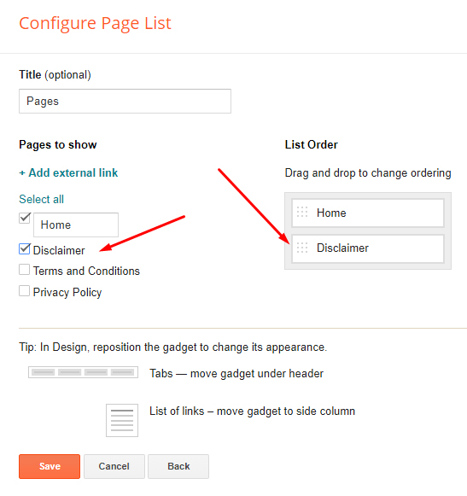This screenshot has height=496, width=467.
Task: Click the Add external link option
Action: [x=68, y=172]
